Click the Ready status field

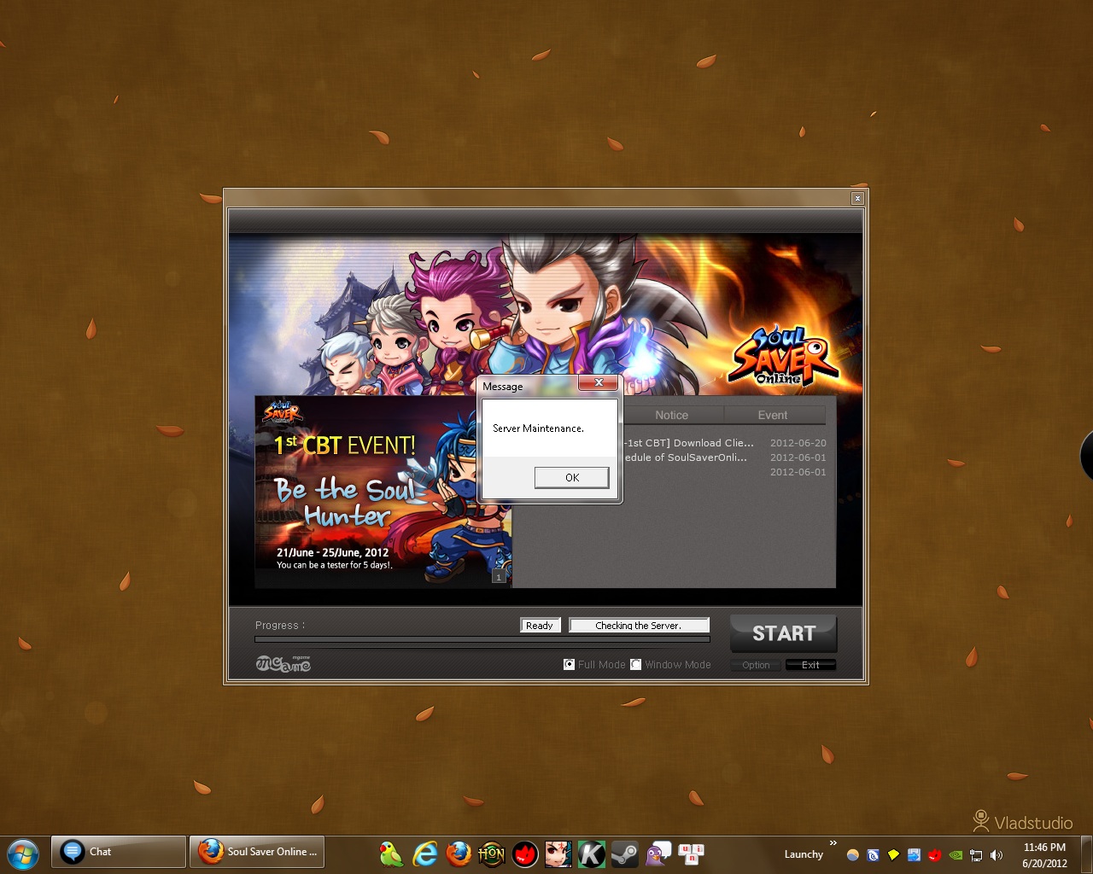click(x=540, y=625)
